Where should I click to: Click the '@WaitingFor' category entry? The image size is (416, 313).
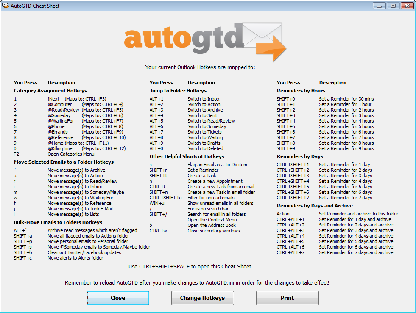tap(61, 121)
